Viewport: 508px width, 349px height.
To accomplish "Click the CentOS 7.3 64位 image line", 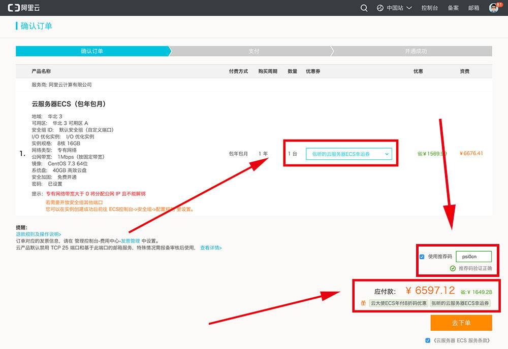I will [59, 164].
